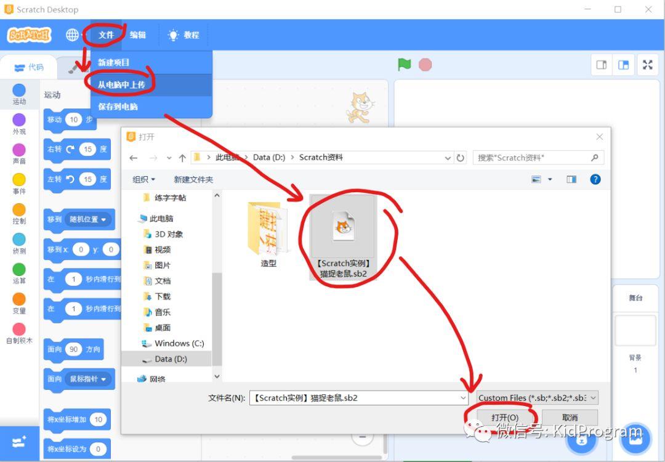Click the 10 value in 将x坐标增加 block

click(x=99, y=419)
